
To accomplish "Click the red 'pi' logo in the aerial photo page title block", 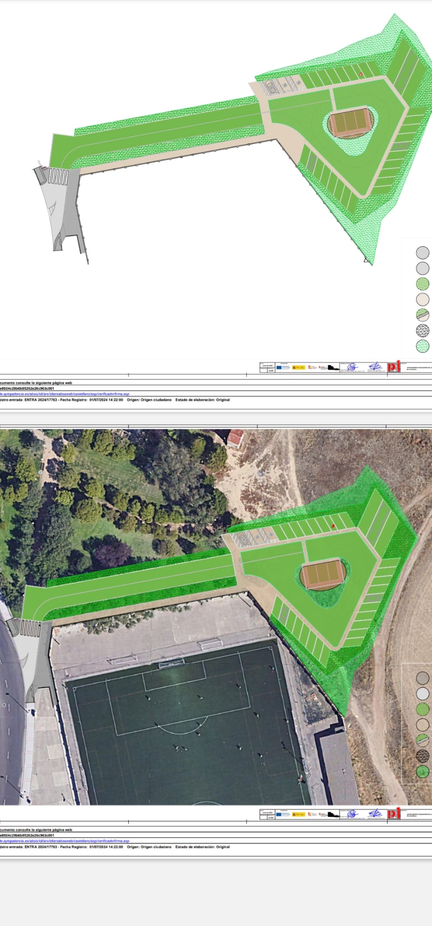I will 394,813.
